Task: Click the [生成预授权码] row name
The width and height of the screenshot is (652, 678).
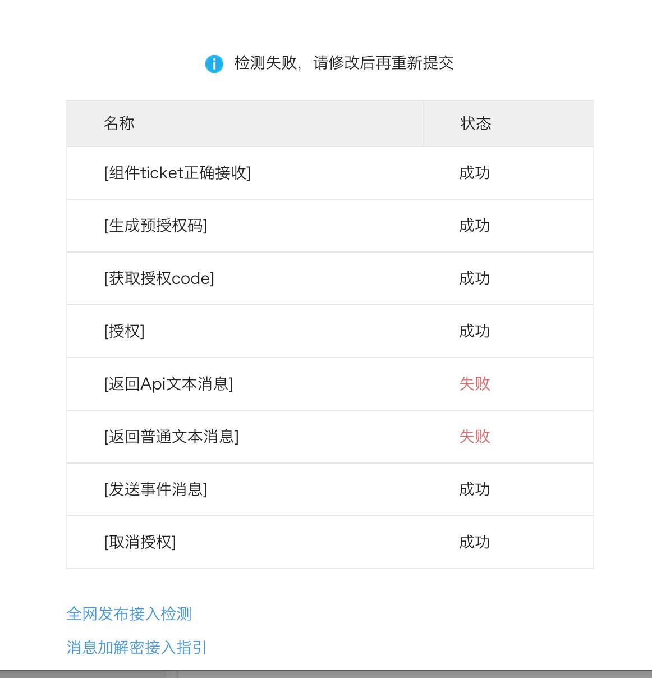Action: (155, 226)
